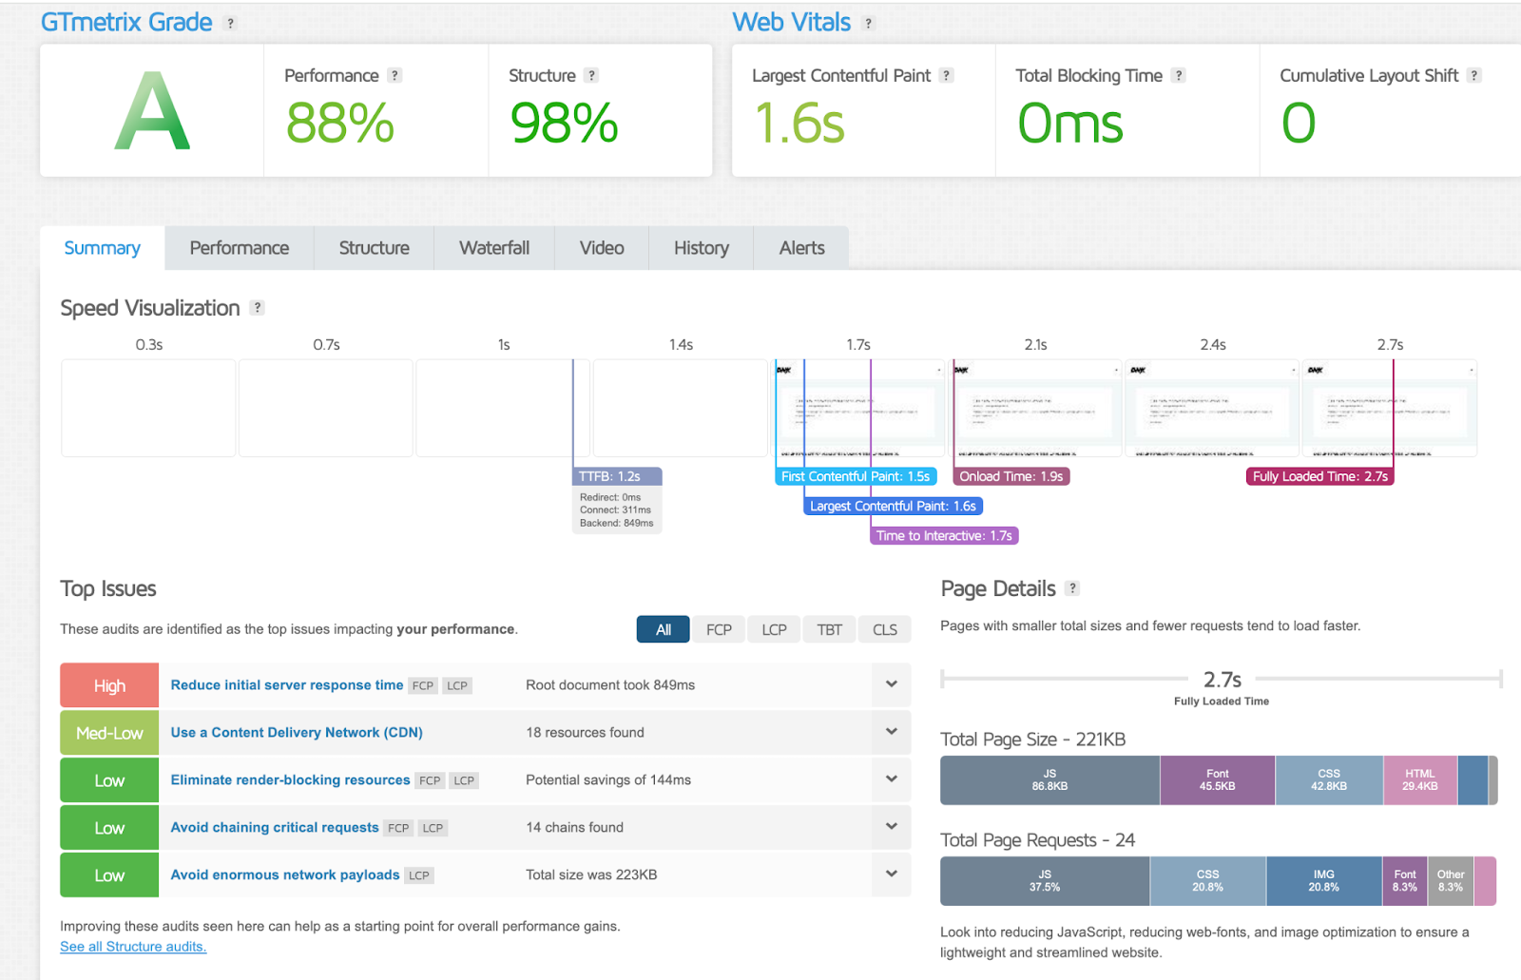1521x980 pixels.
Task: Click the 2.4s filmstrip screenshot
Action: 1212,408
